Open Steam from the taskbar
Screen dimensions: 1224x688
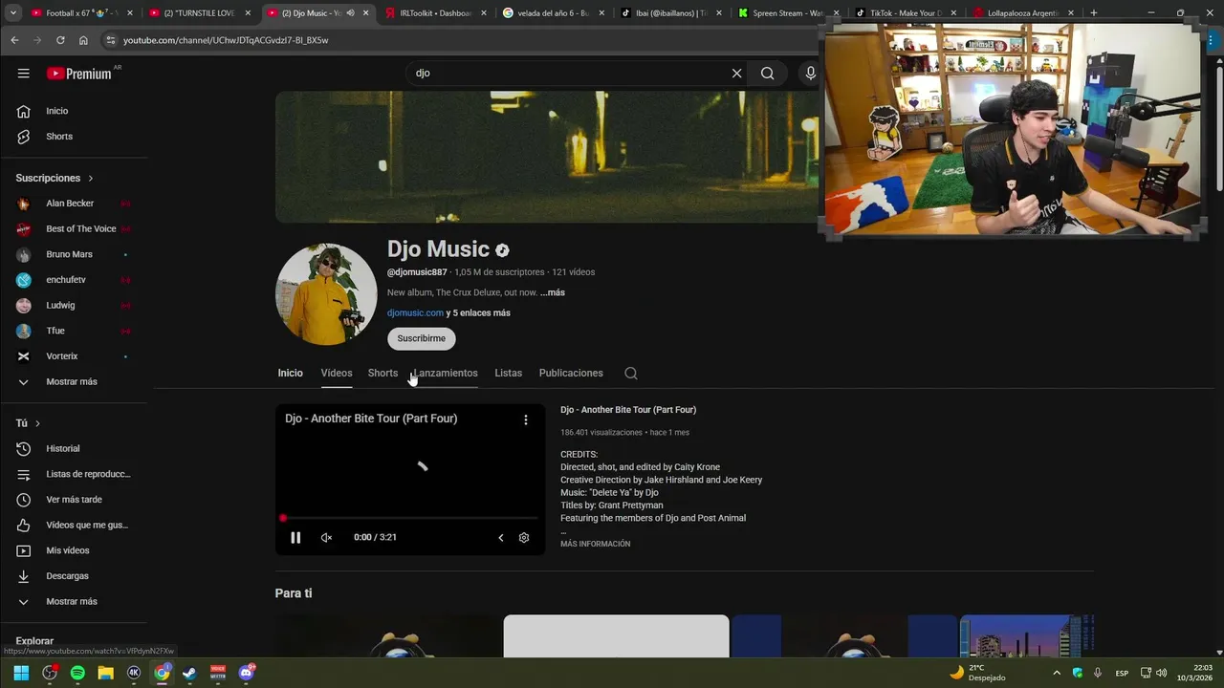click(x=189, y=673)
